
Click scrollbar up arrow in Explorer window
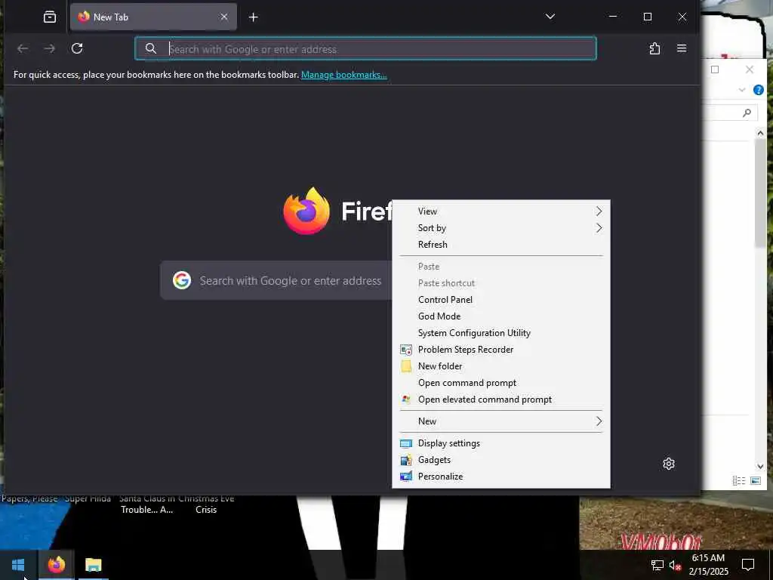point(760,133)
